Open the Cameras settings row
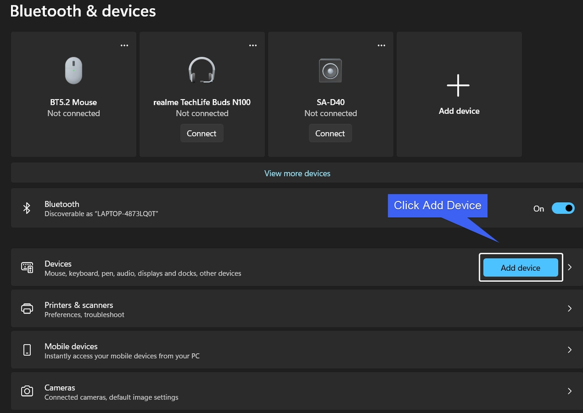Viewport: 583px width, 413px height. (x=297, y=391)
